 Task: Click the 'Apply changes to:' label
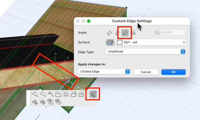[92, 64]
